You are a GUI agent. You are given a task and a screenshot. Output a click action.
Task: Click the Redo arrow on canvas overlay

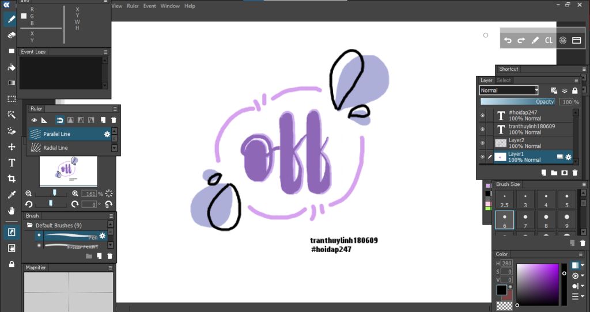click(x=521, y=40)
